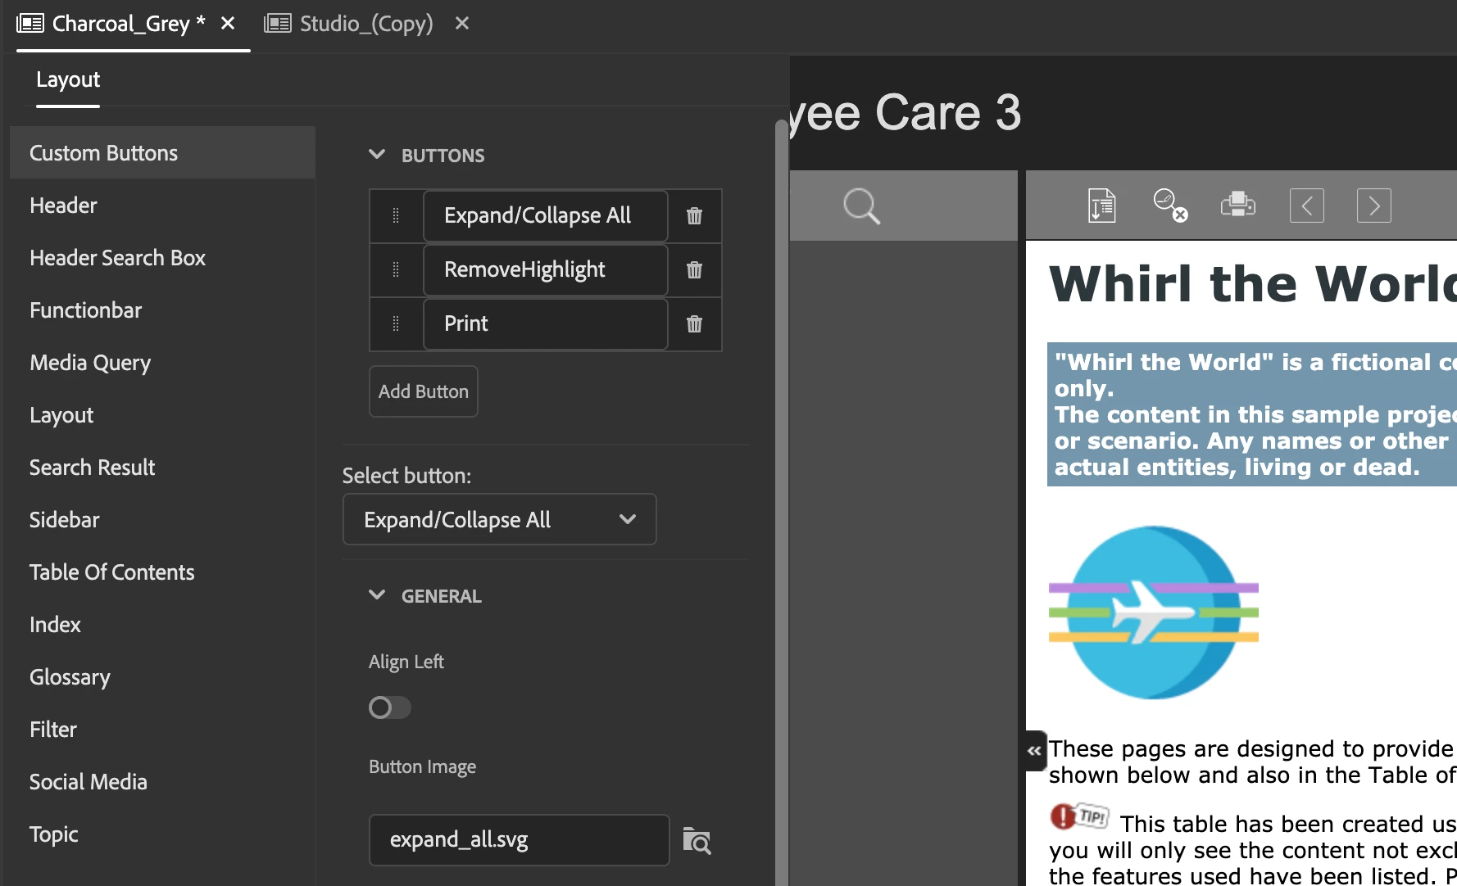
Task: Open the Functionbar settings
Action: pos(162,310)
